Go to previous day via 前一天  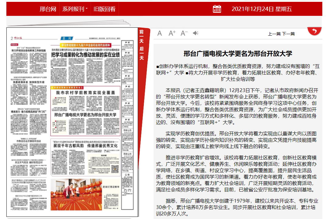pyautogui.click(x=142, y=36)
